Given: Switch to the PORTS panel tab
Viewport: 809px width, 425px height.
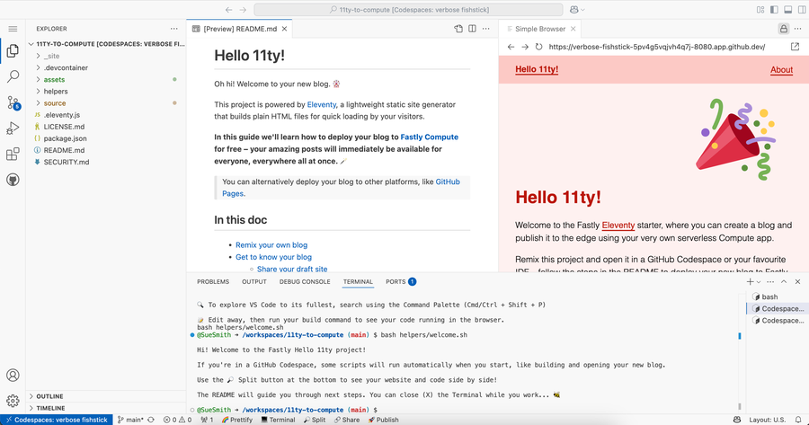Looking at the screenshot, I should pos(400,281).
